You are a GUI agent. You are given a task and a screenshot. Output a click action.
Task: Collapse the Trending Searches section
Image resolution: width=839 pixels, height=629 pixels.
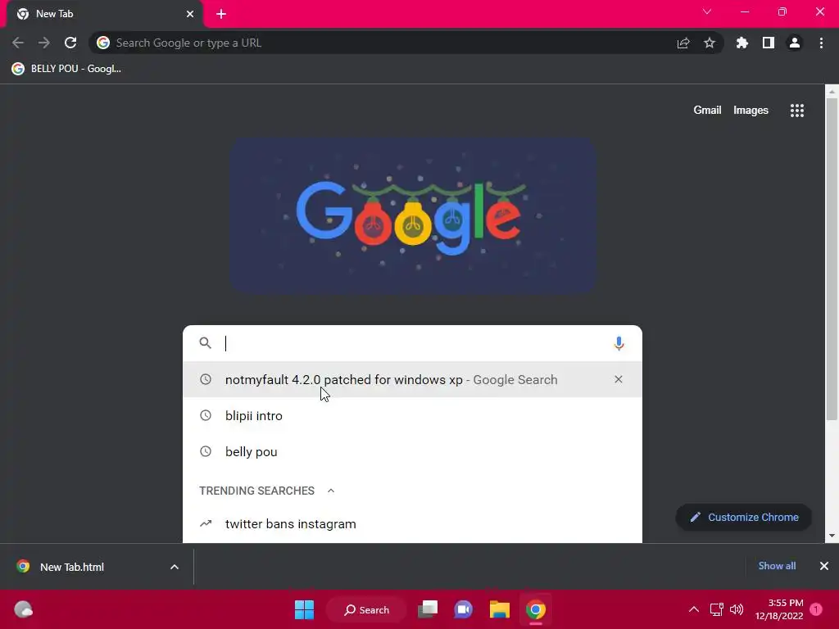click(x=331, y=491)
